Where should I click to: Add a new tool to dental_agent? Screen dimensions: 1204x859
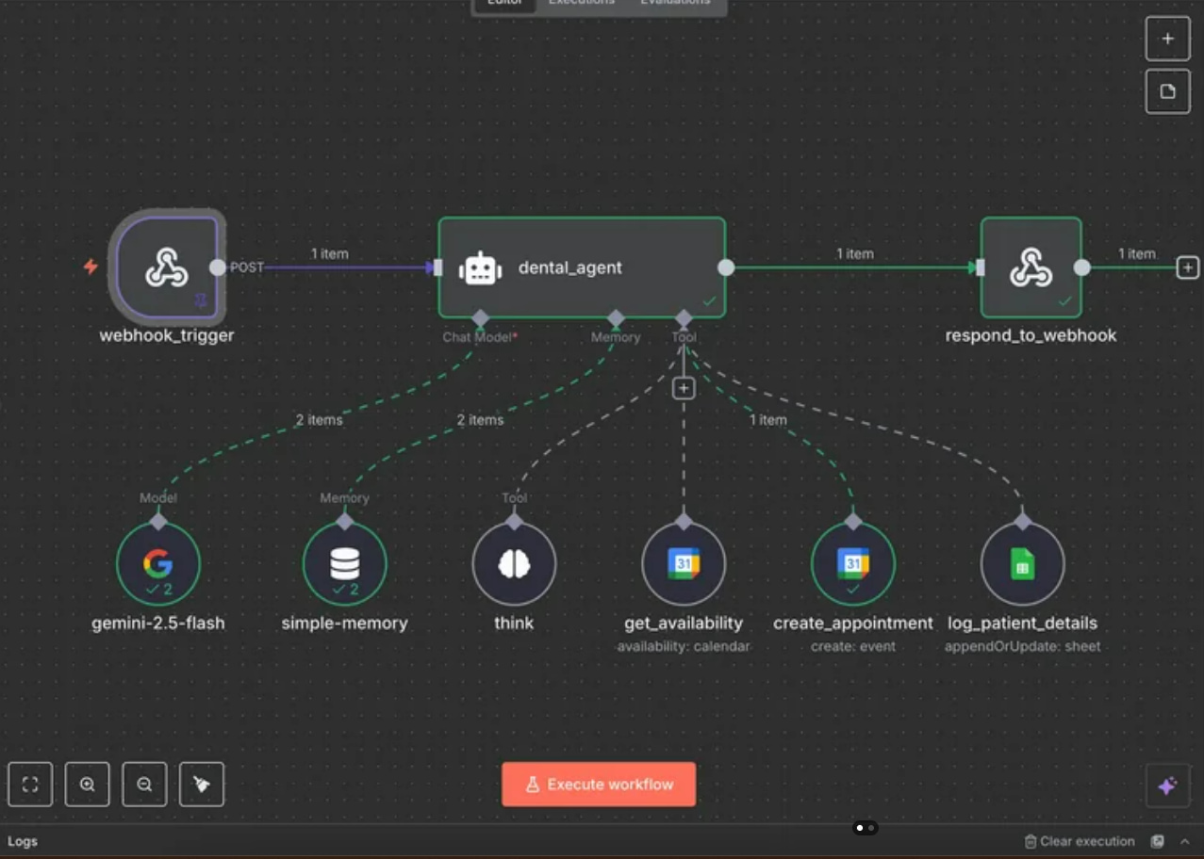684,388
